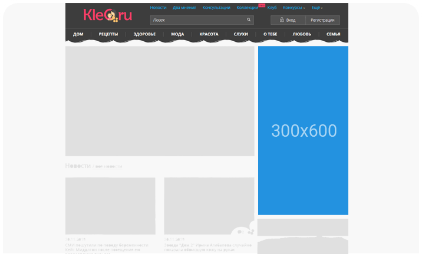Select the РЕЦЕПТЫ menu item

click(x=108, y=34)
